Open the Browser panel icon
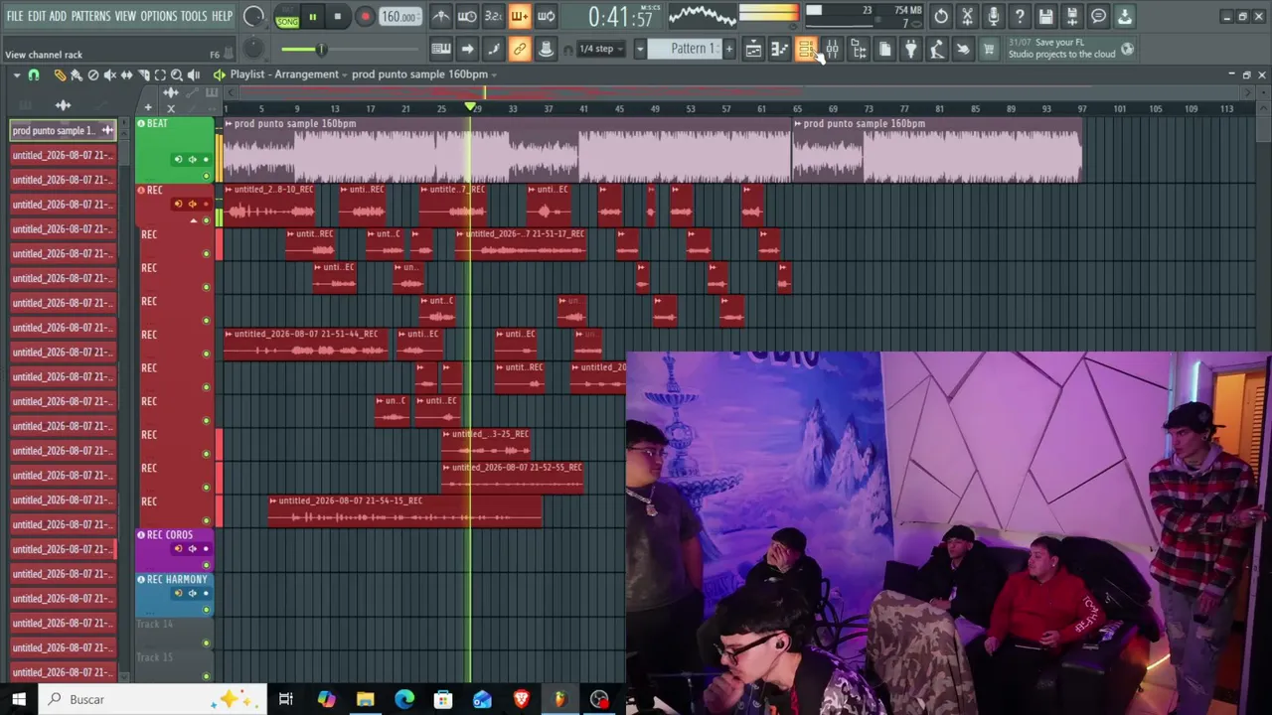1272x715 pixels. tap(859, 49)
